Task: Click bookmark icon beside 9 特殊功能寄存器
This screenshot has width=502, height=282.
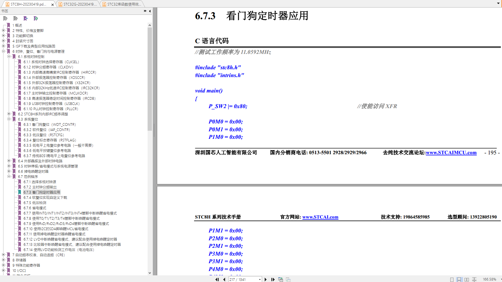Action: 9,265
